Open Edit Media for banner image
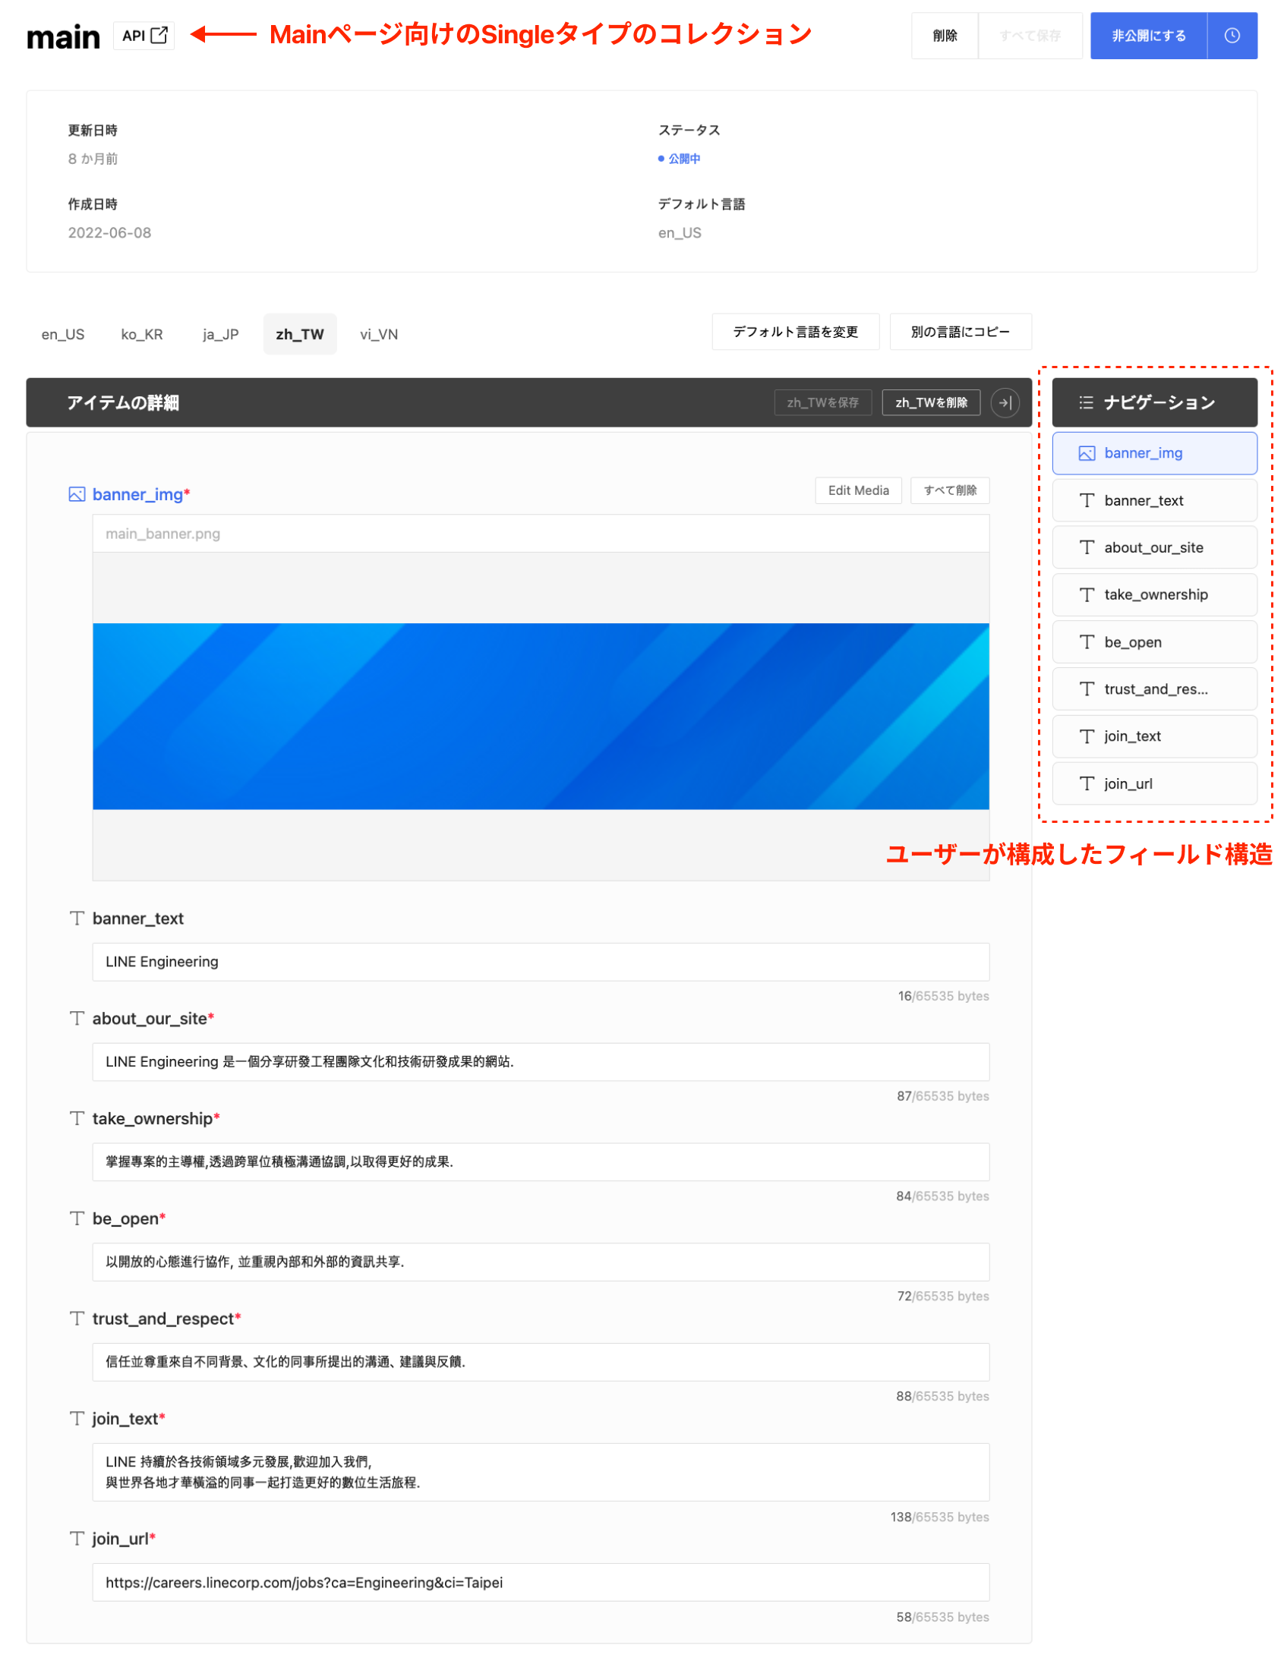1284x1664 pixels. (859, 490)
